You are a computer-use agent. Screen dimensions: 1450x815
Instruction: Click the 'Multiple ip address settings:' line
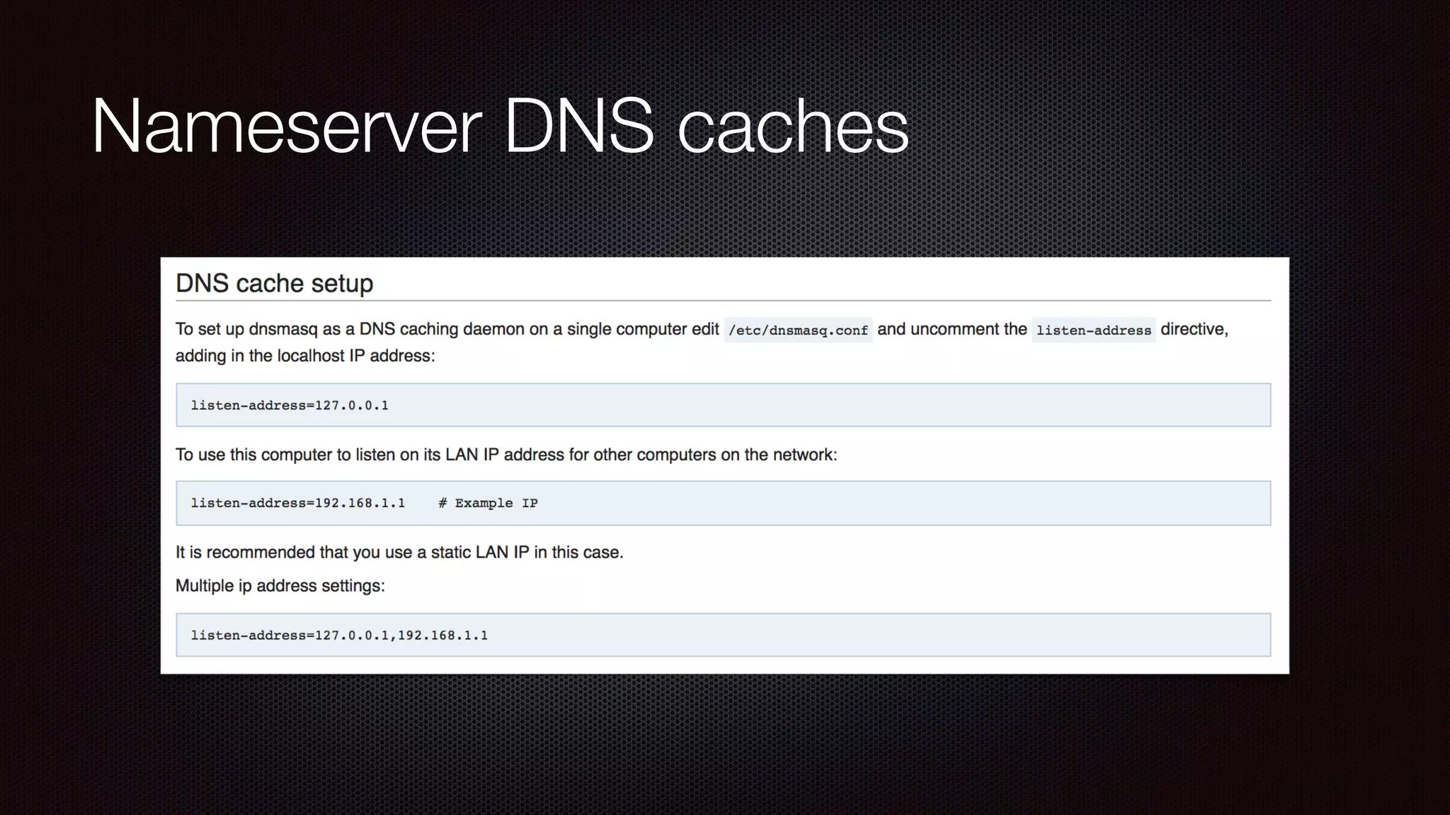pos(280,586)
